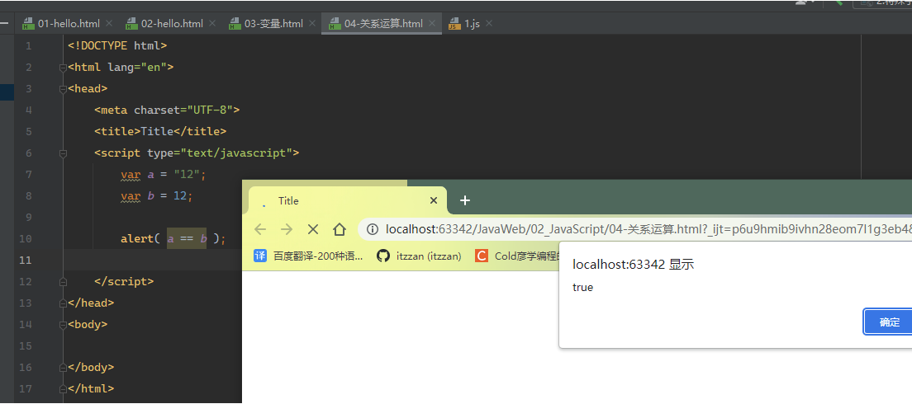Collapse the head tag fold marker on line 3
Screen dimensions: 912x404
[x=63, y=89]
